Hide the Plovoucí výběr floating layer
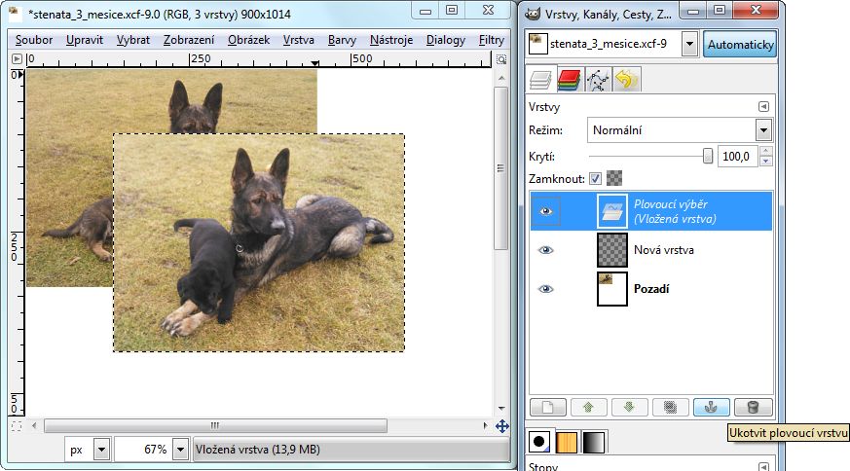Screen dimensions: 850x471 (545, 209)
